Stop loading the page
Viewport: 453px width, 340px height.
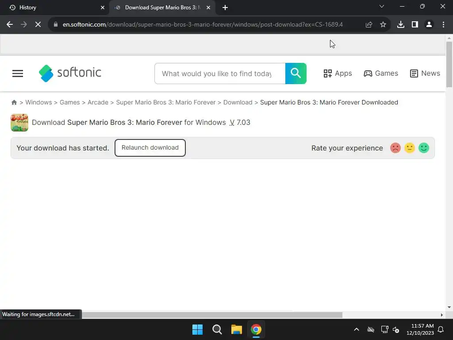[38, 25]
